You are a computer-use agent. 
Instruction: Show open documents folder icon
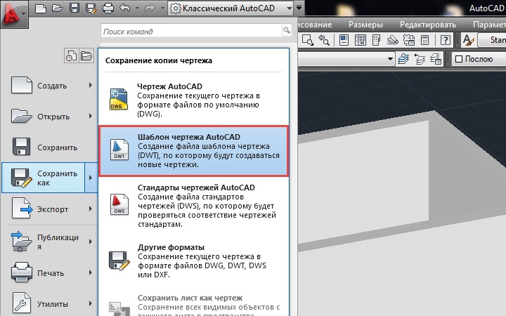(86, 55)
